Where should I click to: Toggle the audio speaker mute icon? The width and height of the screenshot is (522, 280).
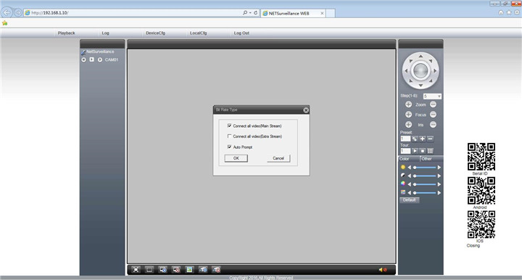383,270
